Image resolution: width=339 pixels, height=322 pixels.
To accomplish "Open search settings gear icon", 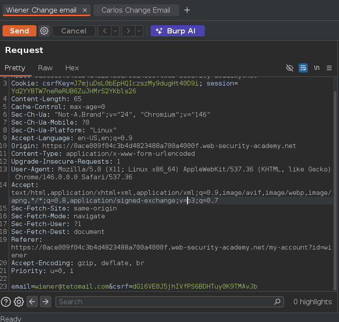I will point(19,302).
